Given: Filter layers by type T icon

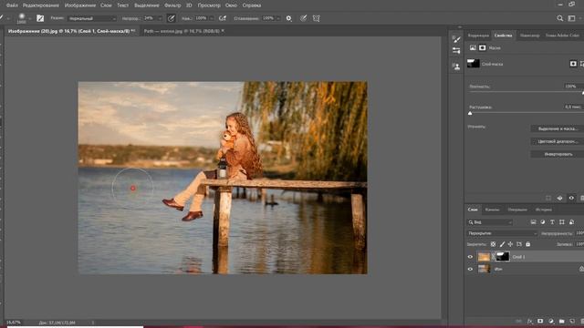Looking at the screenshot, I should 552,222.
